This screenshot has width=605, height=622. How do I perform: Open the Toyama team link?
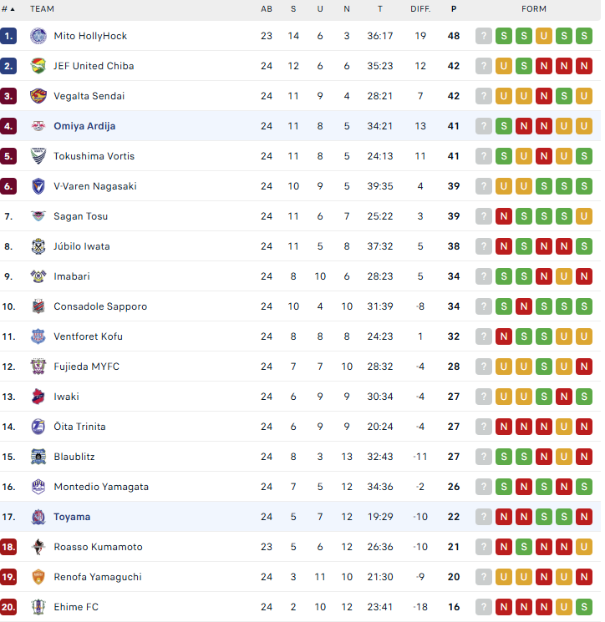coord(72,517)
